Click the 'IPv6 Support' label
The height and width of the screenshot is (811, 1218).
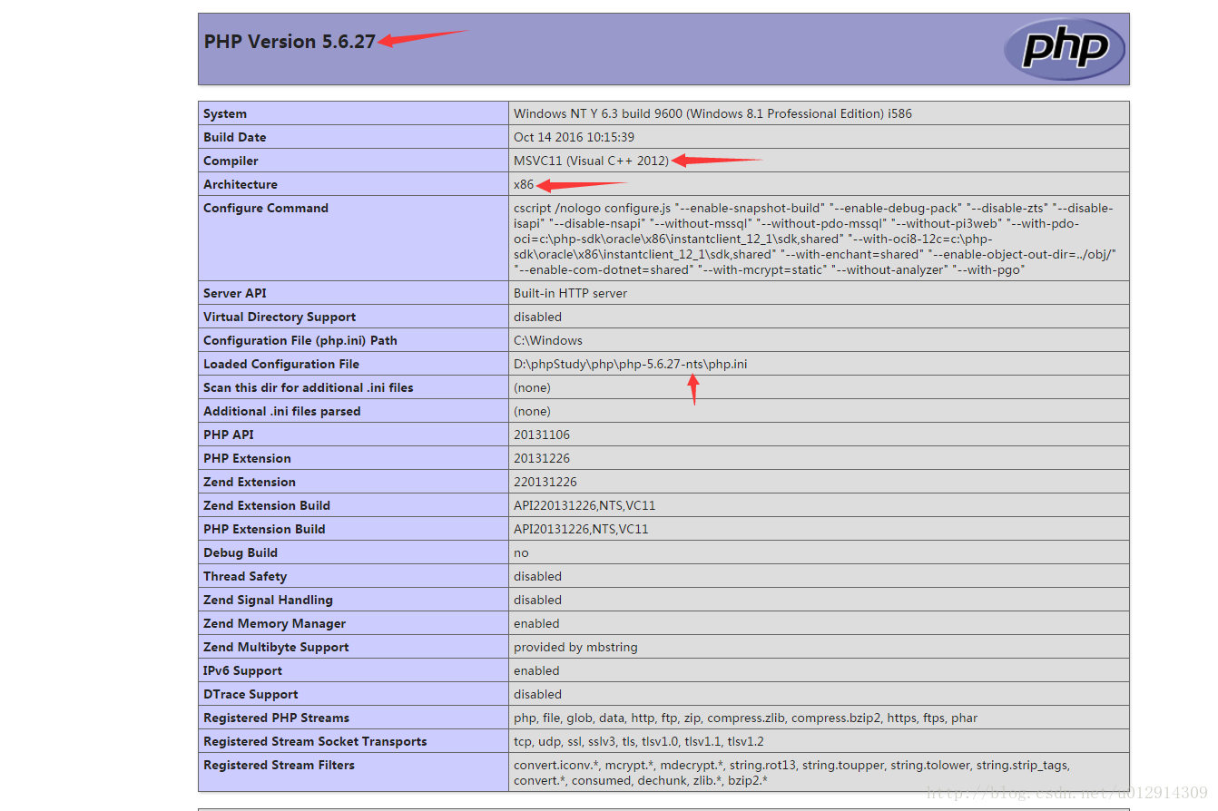242,670
